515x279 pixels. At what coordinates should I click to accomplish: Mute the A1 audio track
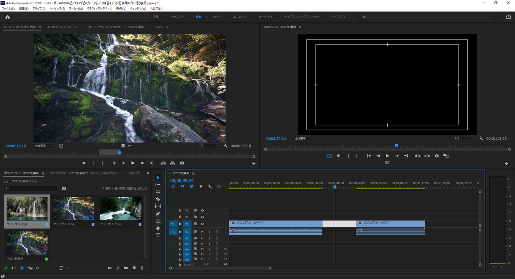(x=202, y=231)
